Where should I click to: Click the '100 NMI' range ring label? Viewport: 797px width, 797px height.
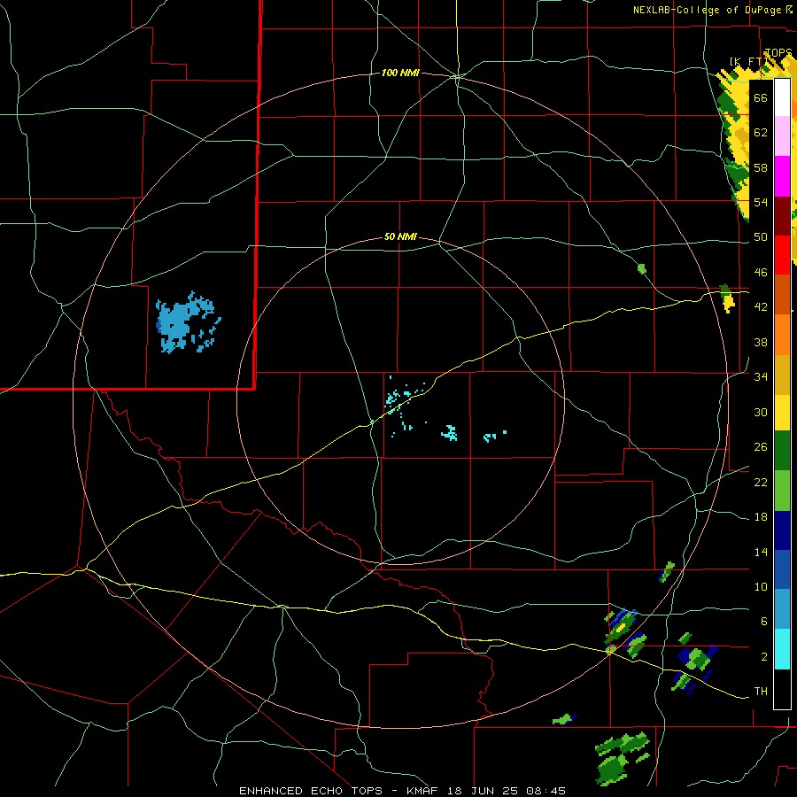click(x=400, y=74)
